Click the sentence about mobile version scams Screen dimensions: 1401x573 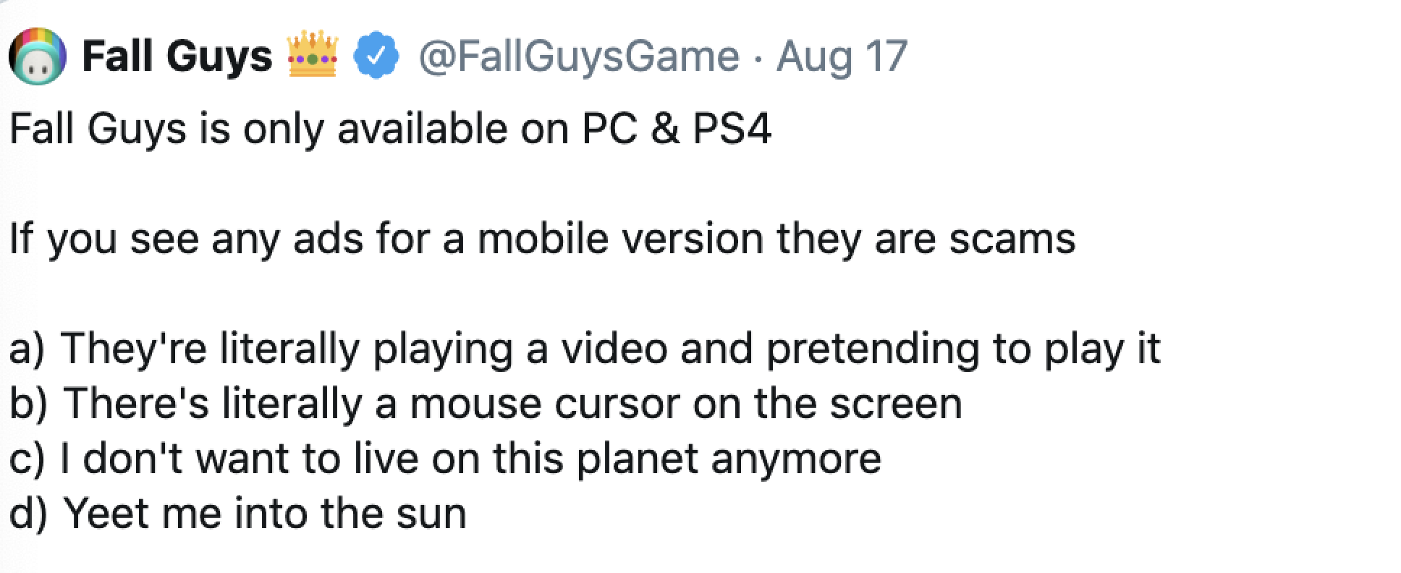[x=542, y=239]
